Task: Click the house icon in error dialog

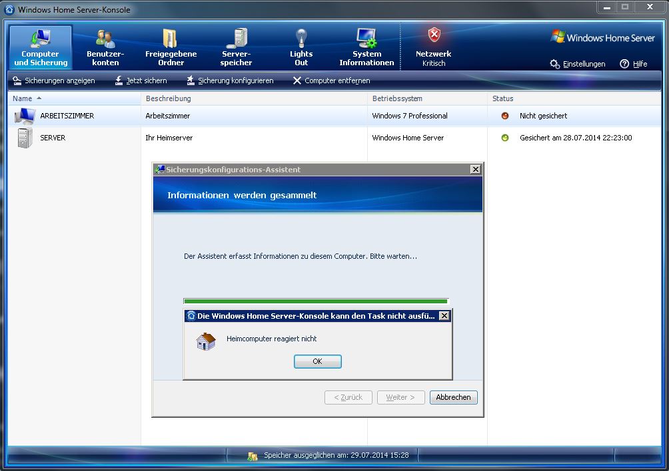Action: coord(206,341)
